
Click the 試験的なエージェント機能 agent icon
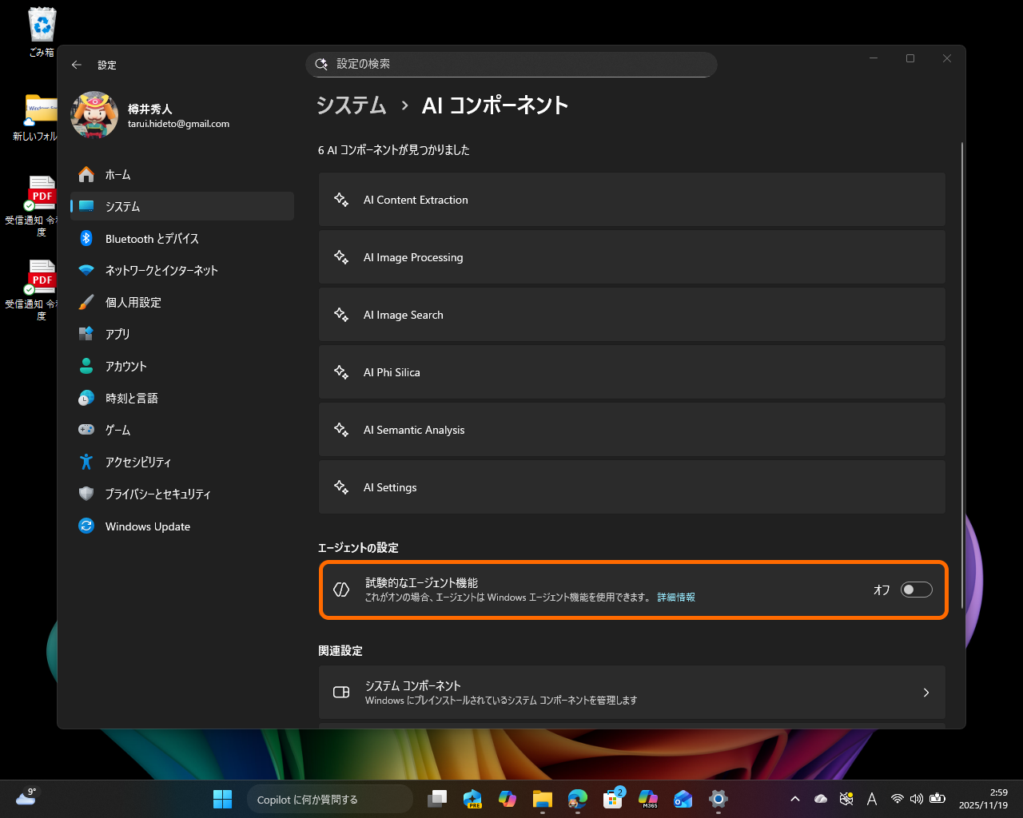(x=341, y=590)
